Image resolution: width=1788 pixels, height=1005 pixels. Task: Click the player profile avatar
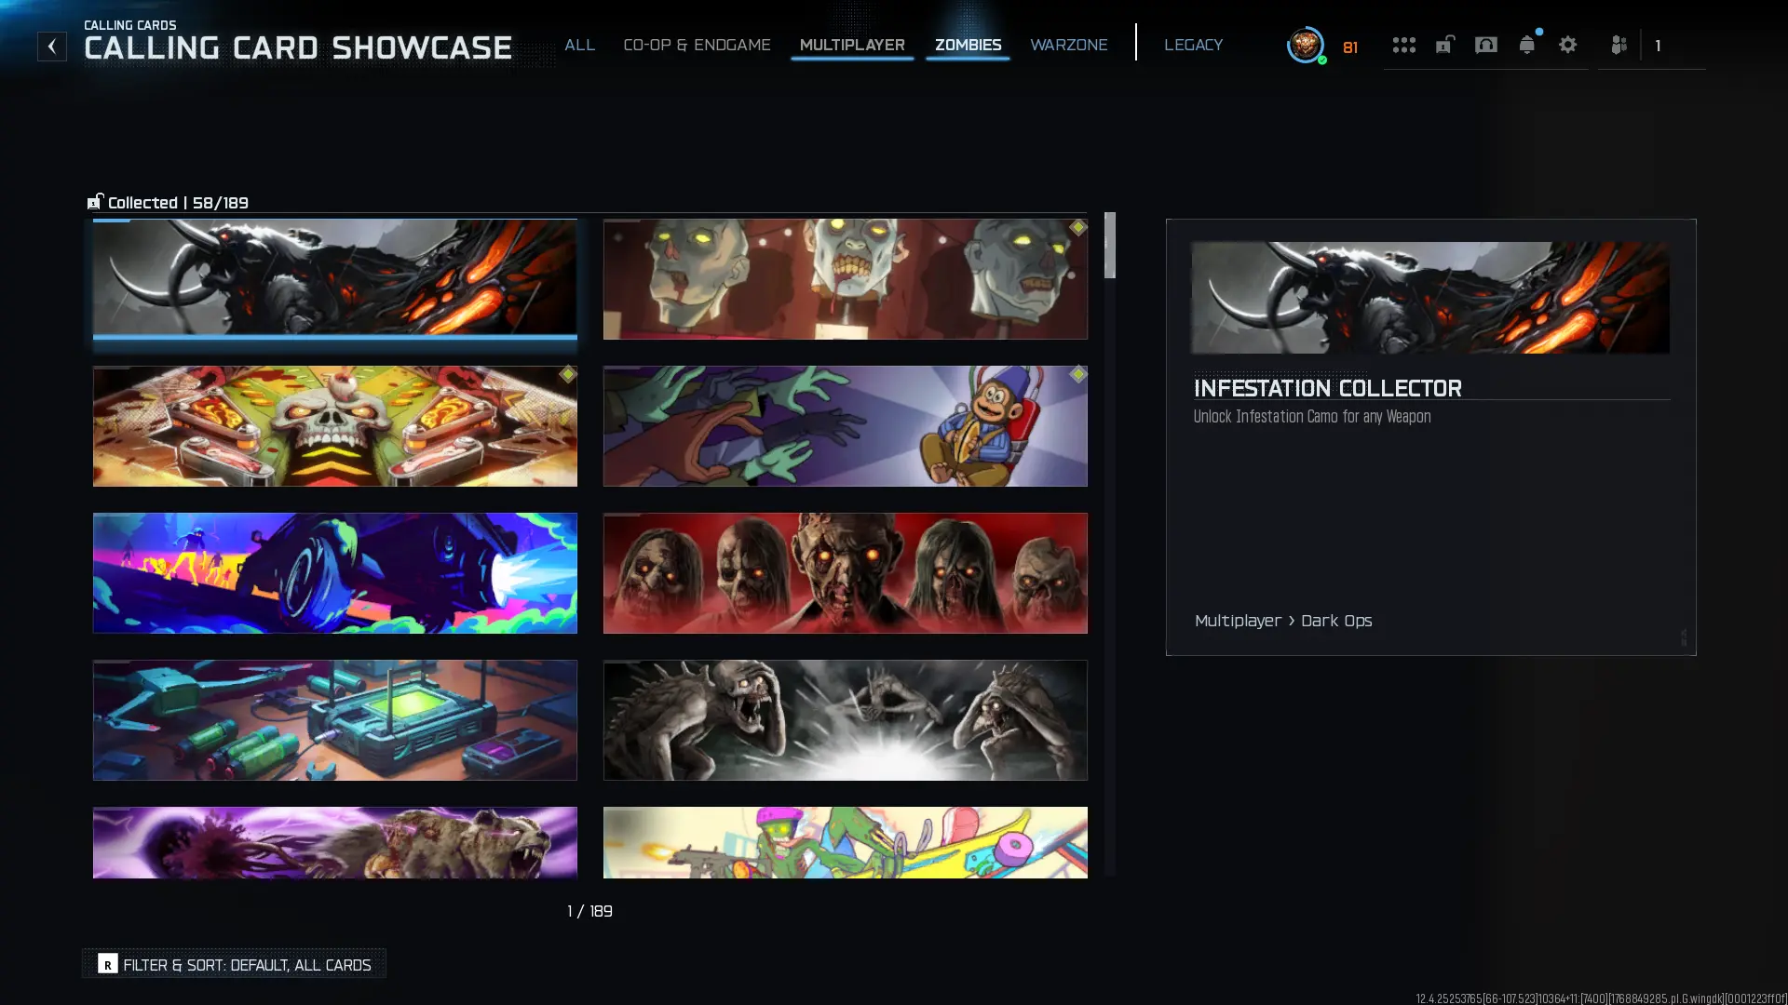click(x=1306, y=45)
